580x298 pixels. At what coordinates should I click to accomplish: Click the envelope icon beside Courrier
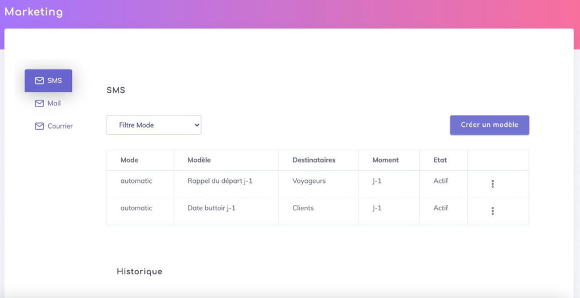coord(39,126)
